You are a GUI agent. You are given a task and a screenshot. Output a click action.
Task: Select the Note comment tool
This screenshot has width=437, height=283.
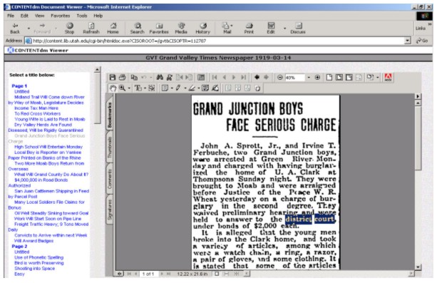(x=165, y=88)
